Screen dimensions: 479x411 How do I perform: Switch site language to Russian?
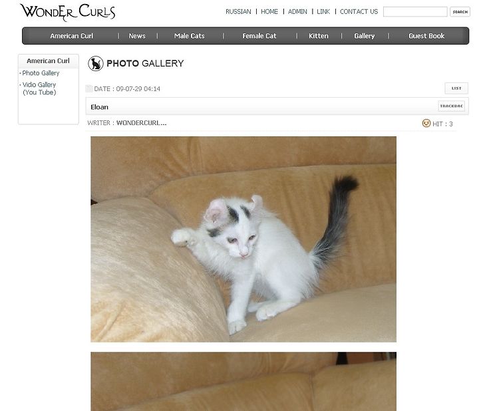point(238,11)
